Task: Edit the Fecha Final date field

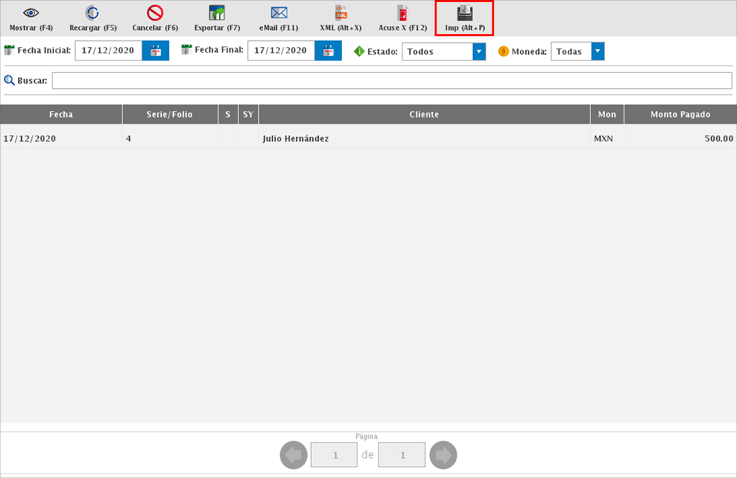Action: point(281,51)
